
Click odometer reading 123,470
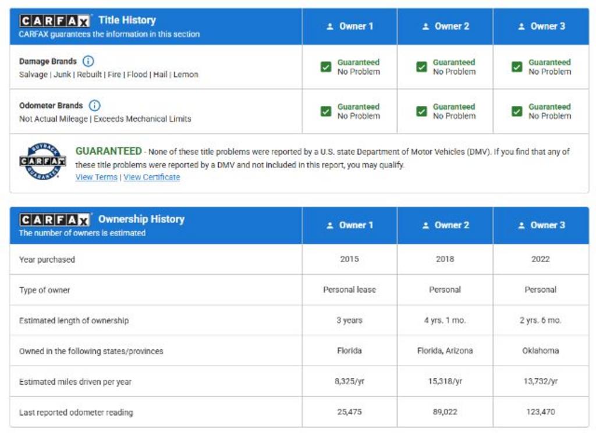click(x=541, y=412)
